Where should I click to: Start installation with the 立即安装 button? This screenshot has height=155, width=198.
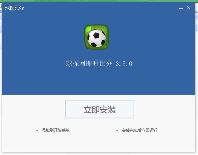[100, 109]
